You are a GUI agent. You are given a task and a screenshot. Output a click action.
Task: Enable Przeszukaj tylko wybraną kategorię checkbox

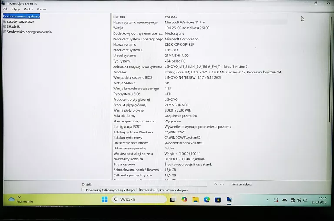(83, 190)
